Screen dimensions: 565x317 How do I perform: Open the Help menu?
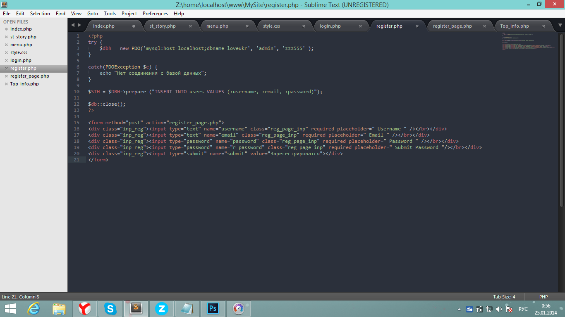179,14
